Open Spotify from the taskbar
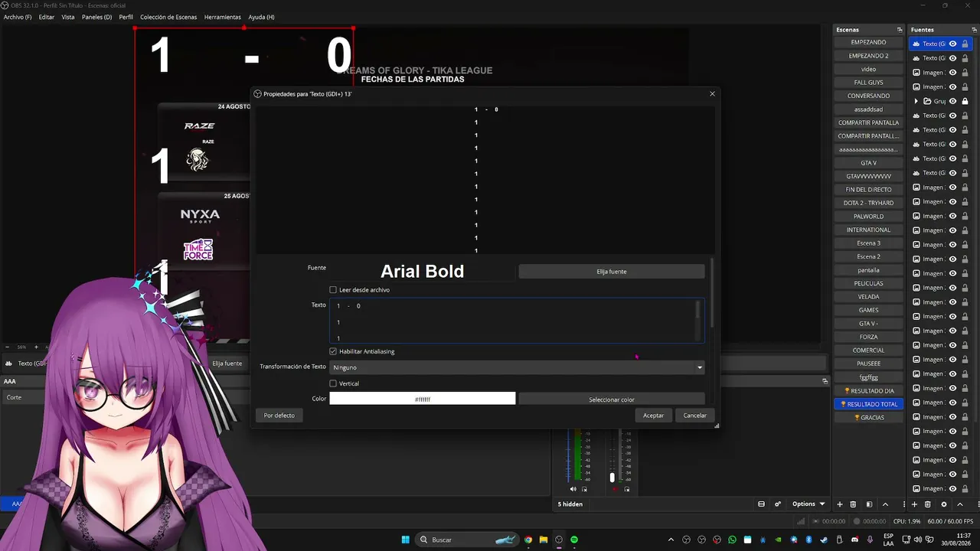The width and height of the screenshot is (980, 551). coord(574,540)
